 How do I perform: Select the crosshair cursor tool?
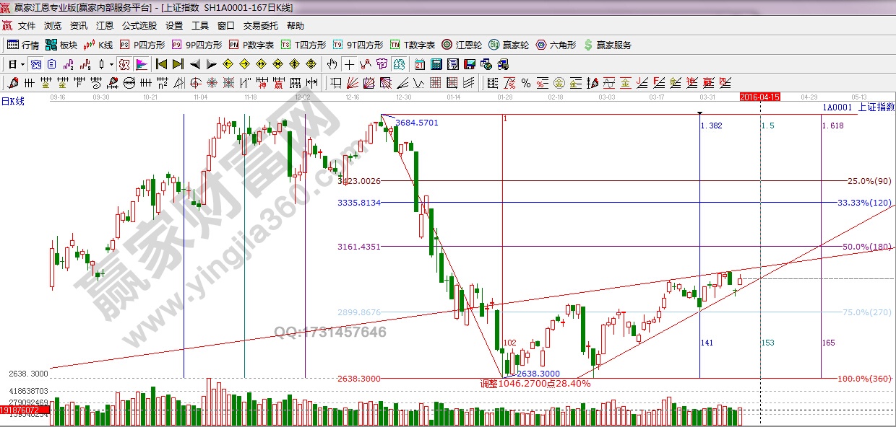tap(349, 64)
